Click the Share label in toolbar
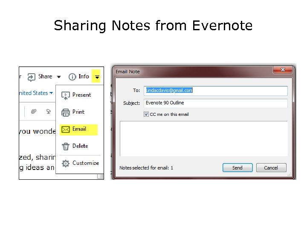 45,77
